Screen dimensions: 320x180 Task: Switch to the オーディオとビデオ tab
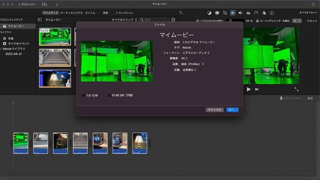(72, 13)
